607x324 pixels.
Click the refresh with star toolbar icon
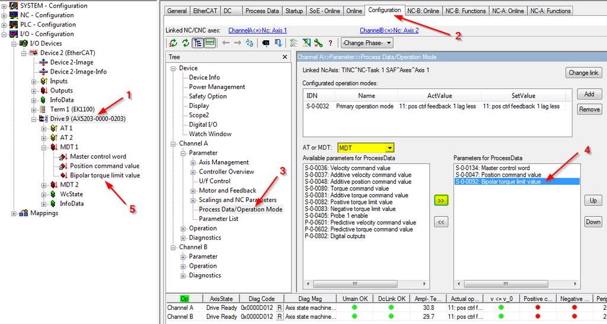[173, 43]
